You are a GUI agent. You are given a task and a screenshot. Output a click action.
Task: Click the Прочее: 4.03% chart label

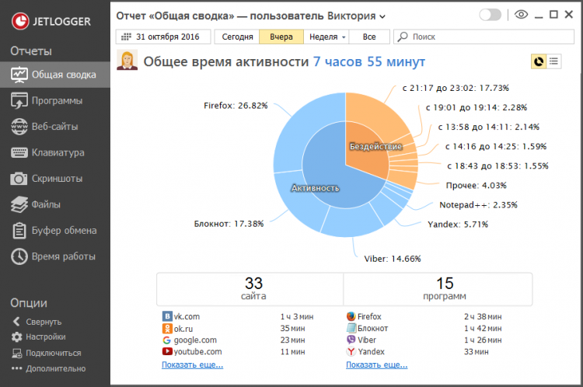pos(477,186)
